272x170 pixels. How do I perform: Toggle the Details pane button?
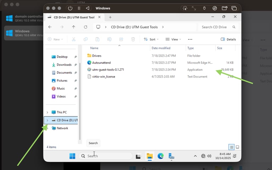tap(228, 39)
